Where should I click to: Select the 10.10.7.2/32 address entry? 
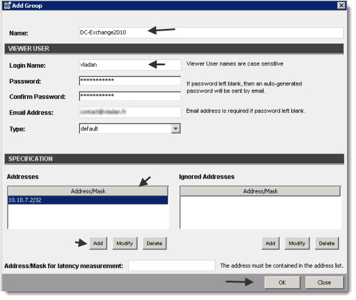pyautogui.click(x=88, y=201)
